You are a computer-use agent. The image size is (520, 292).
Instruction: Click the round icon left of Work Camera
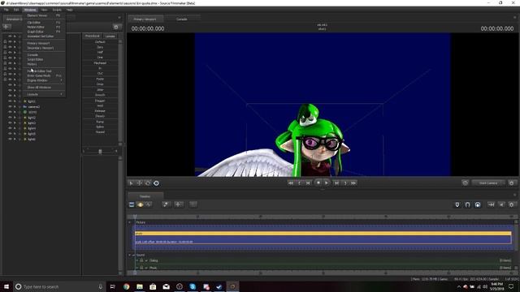466,182
